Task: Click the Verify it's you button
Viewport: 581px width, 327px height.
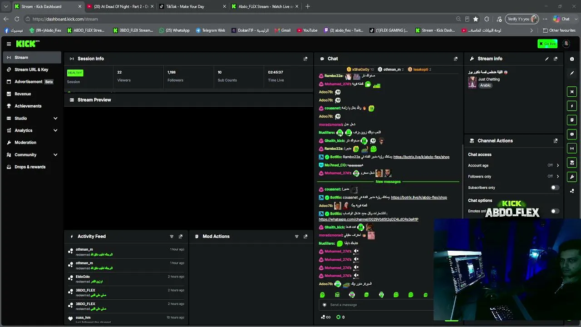Action: tap(522, 19)
